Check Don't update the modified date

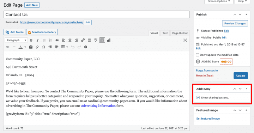tap(198, 55)
